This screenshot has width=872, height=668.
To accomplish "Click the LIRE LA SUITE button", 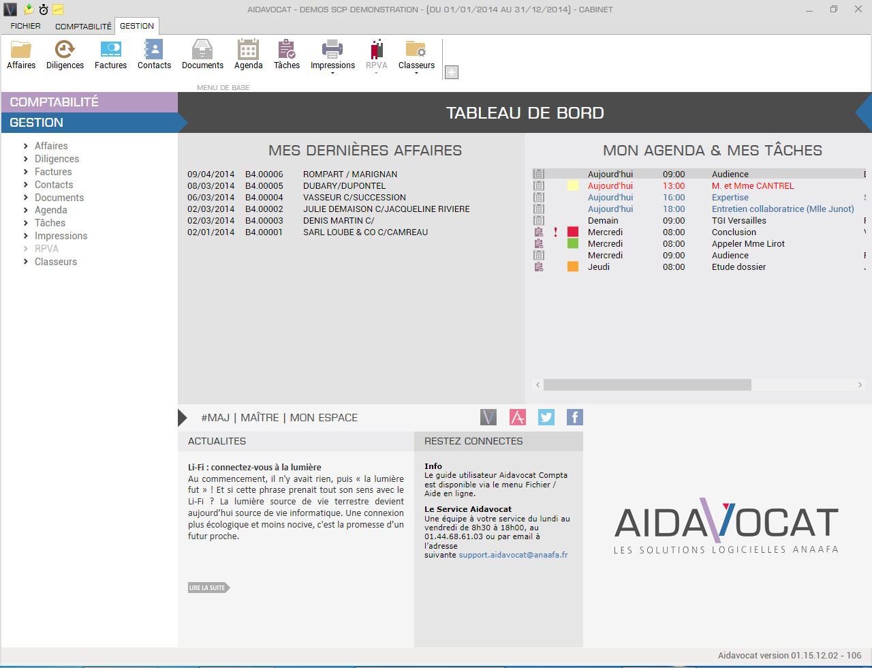I will (x=208, y=588).
